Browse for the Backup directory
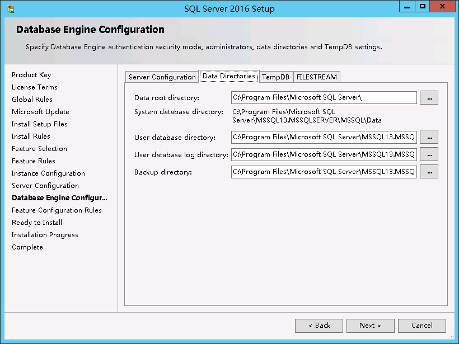The image size is (459, 344). coord(429,172)
